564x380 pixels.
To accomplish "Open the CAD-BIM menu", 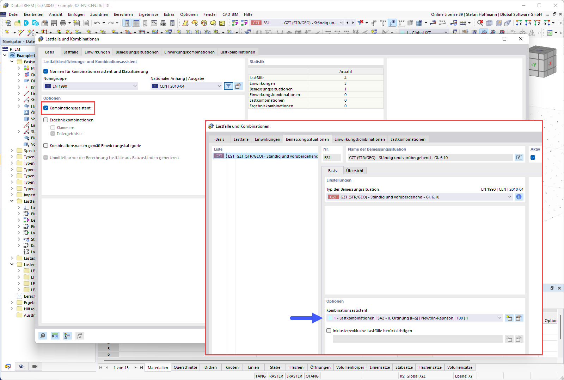I will (230, 14).
